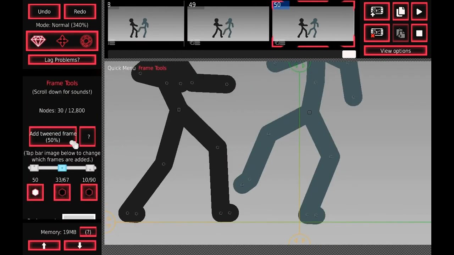This screenshot has height=255, width=454.
Task: Click the down arrow panel button
Action: click(80, 245)
